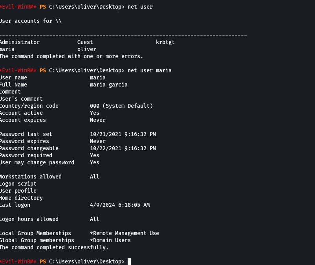315x265 pixels.
Task: Click the Guest account name
Action: 95,42
